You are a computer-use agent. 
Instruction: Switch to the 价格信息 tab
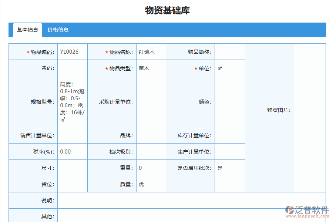(x=57, y=30)
